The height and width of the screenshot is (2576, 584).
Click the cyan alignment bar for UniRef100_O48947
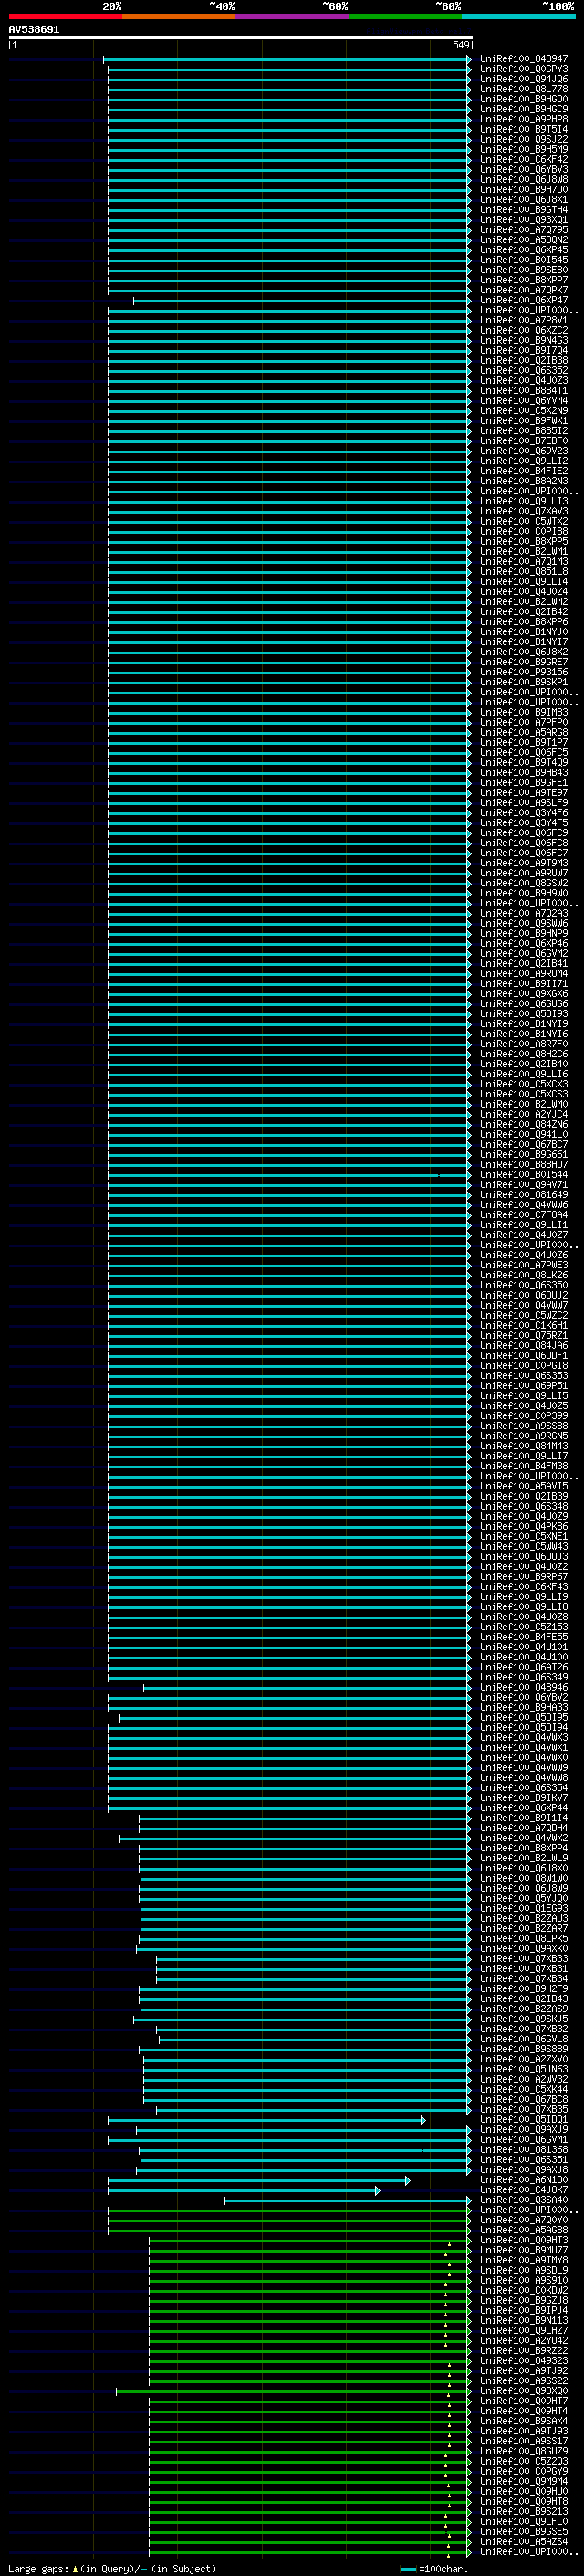(x=287, y=59)
